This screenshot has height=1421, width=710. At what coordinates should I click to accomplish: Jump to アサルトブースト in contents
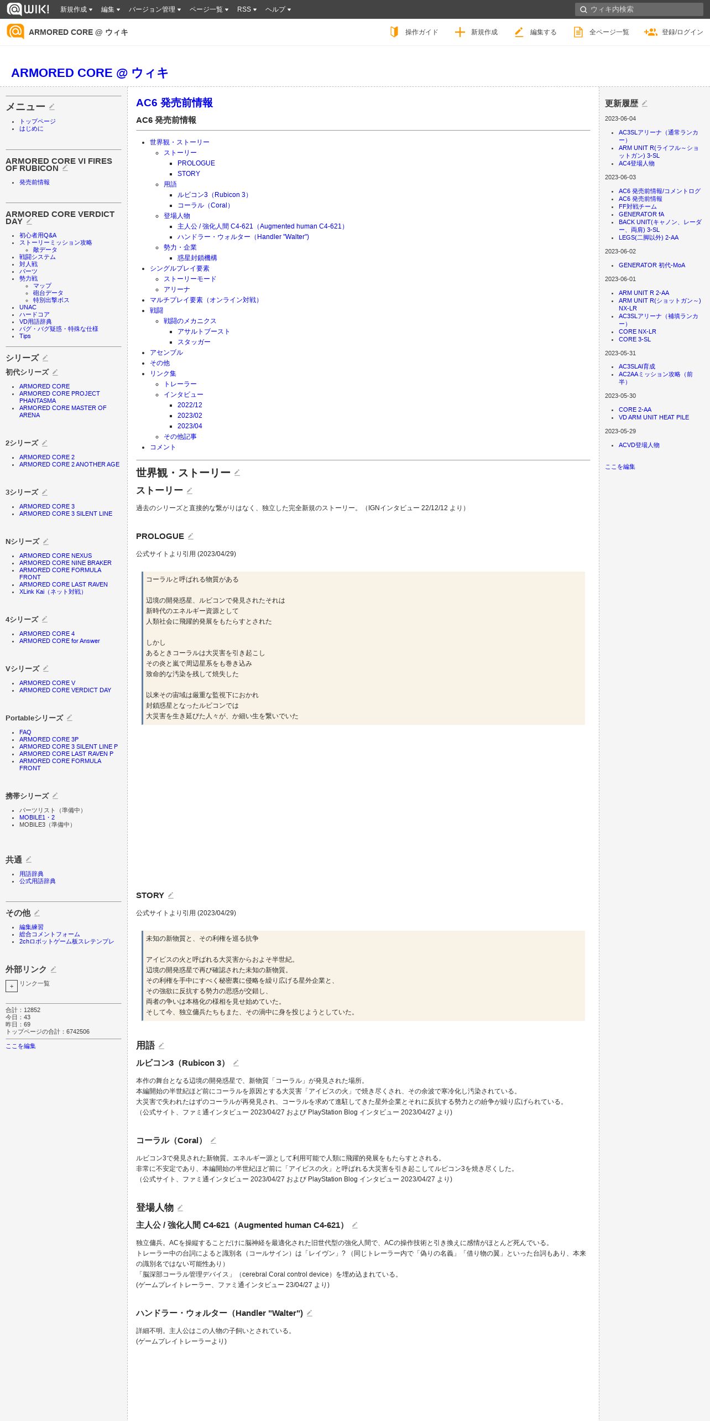[x=203, y=331]
